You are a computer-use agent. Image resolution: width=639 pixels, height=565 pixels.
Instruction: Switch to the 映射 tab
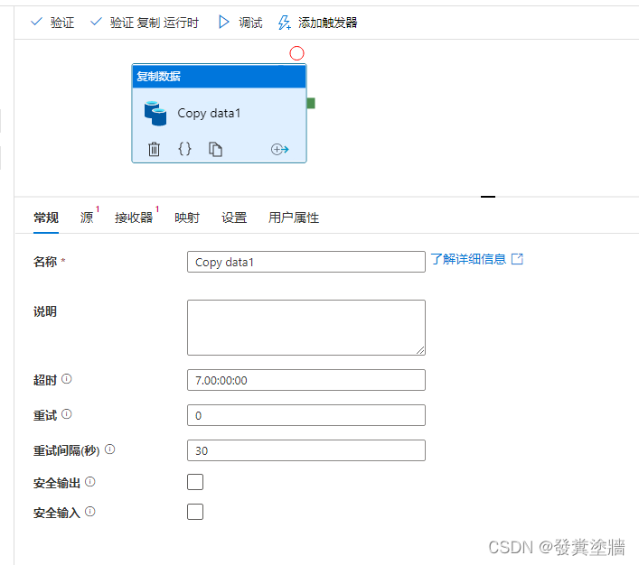(187, 218)
